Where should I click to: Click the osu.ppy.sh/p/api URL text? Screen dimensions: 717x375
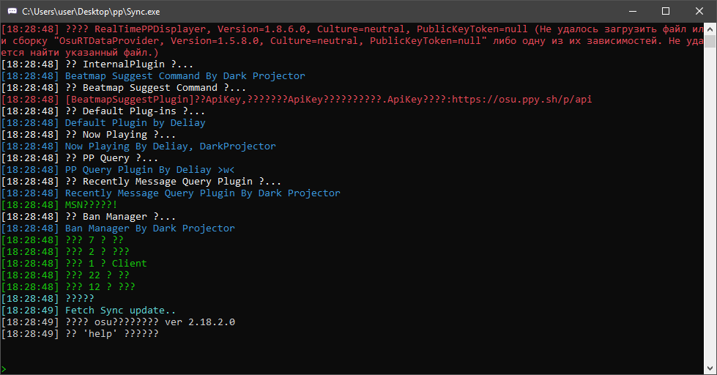[521, 99]
